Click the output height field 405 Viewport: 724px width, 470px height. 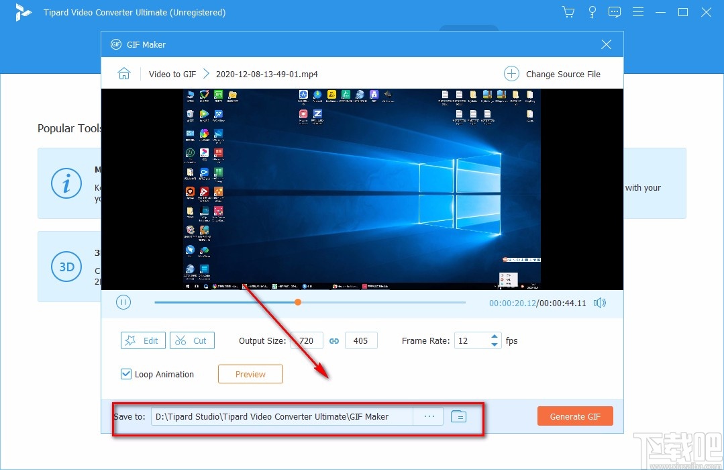point(361,340)
